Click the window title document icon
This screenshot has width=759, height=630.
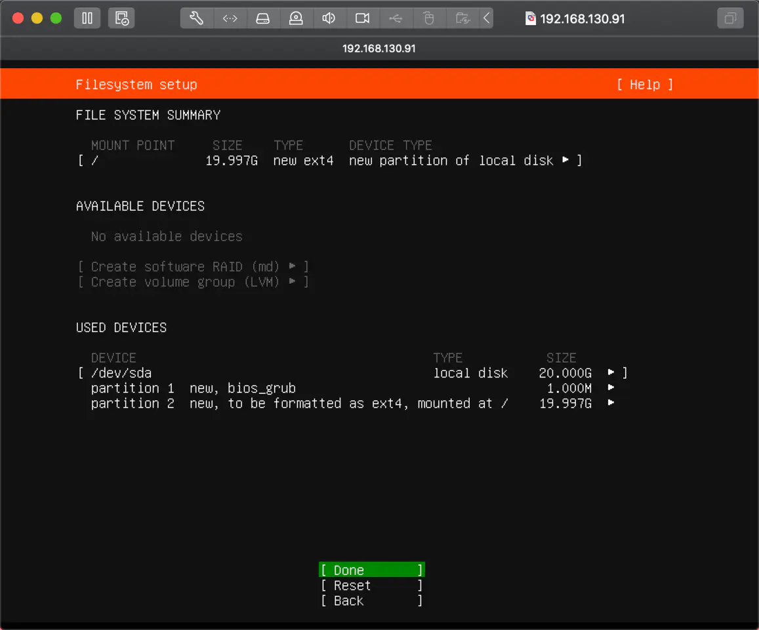coord(531,18)
